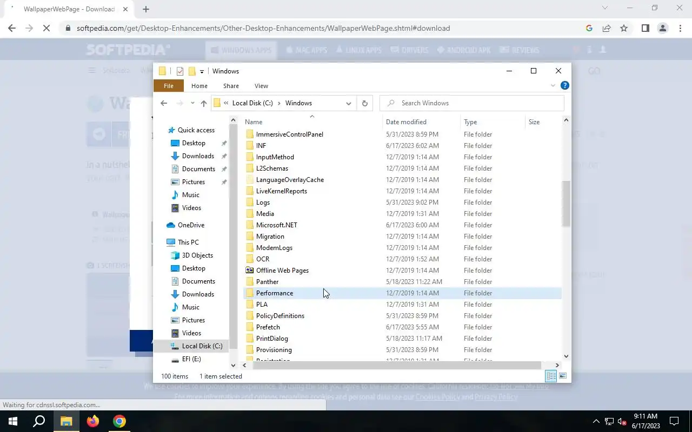692x432 pixels.
Task: Open the Share ribbon tab
Action: (x=231, y=86)
